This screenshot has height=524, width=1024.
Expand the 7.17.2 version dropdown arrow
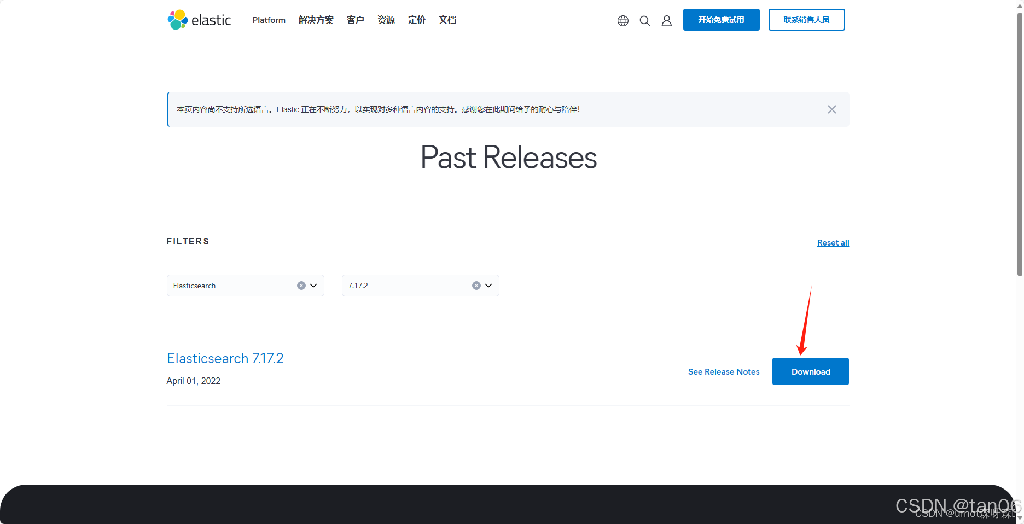pyautogui.click(x=489, y=286)
